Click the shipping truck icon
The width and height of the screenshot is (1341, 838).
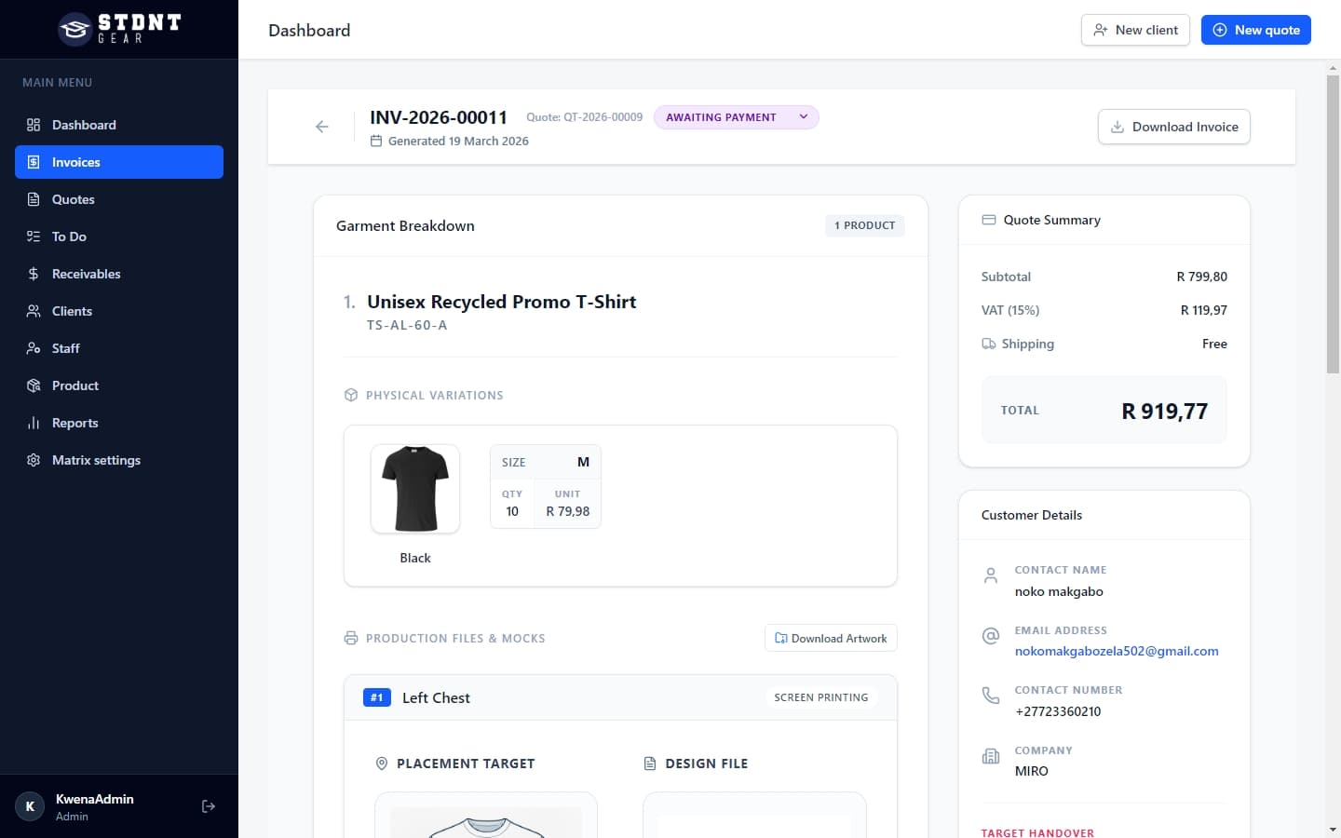point(989,344)
